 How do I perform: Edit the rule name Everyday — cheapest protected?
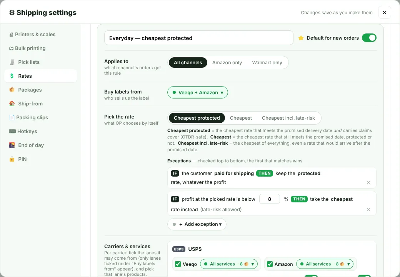(x=199, y=38)
